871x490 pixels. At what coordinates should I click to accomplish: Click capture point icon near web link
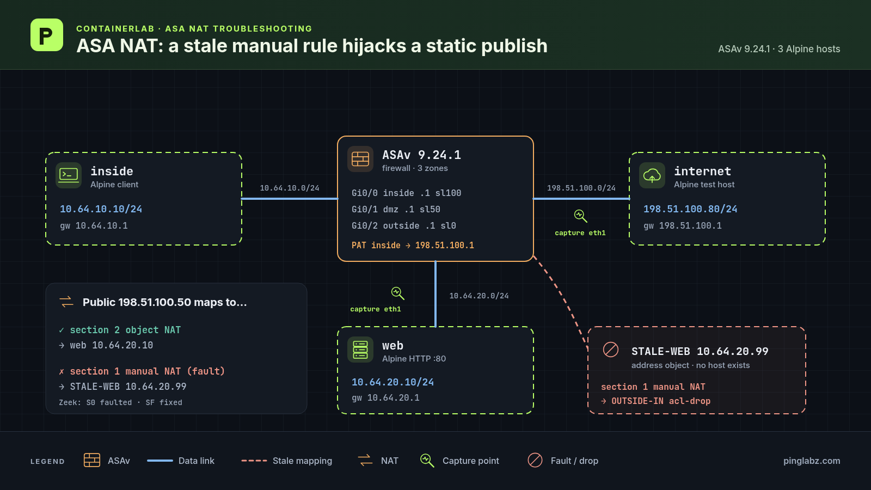click(x=397, y=293)
